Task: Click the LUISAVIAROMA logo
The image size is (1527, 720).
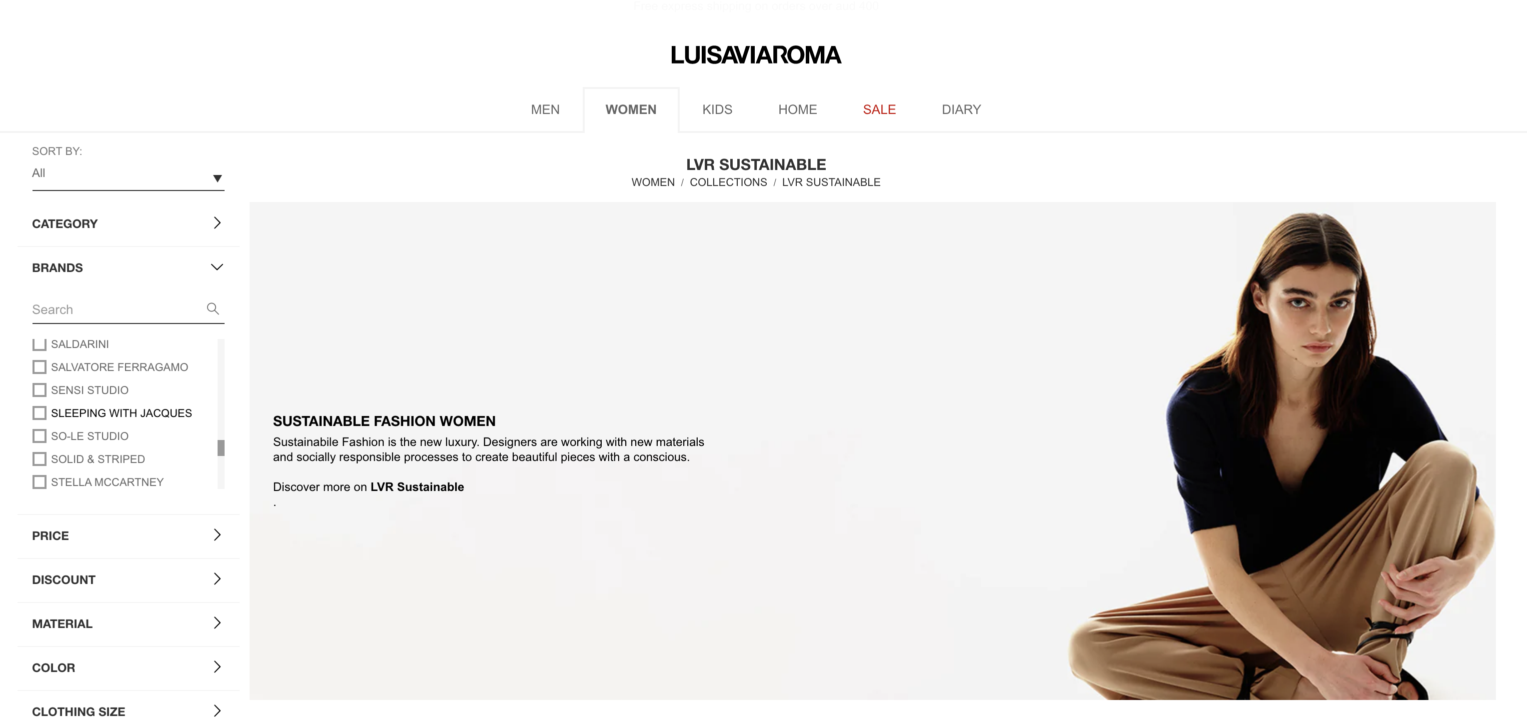Action: coord(756,55)
